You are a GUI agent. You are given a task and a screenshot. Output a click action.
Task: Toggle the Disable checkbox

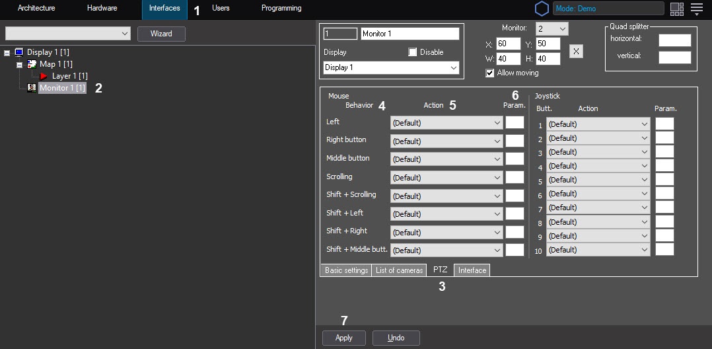412,52
